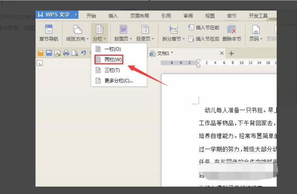Switch to the 插入 ribbon tab
The width and height of the screenshot is (297, 194).
113,16
